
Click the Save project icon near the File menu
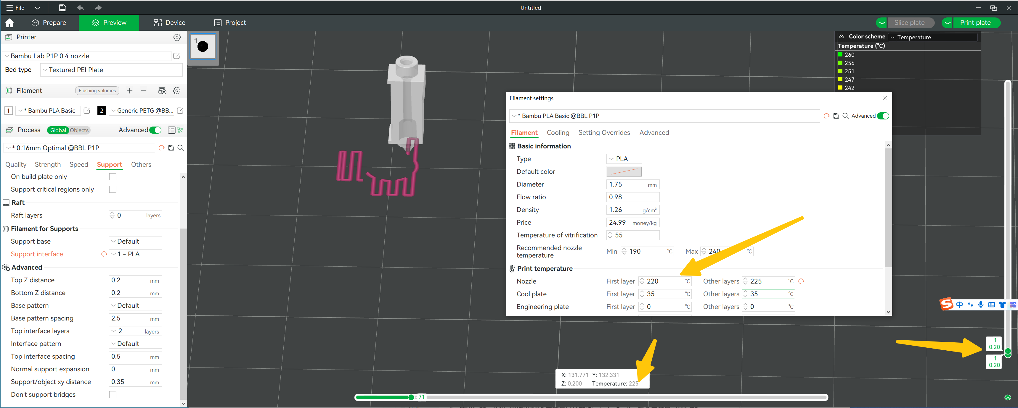tap(62, 7)
